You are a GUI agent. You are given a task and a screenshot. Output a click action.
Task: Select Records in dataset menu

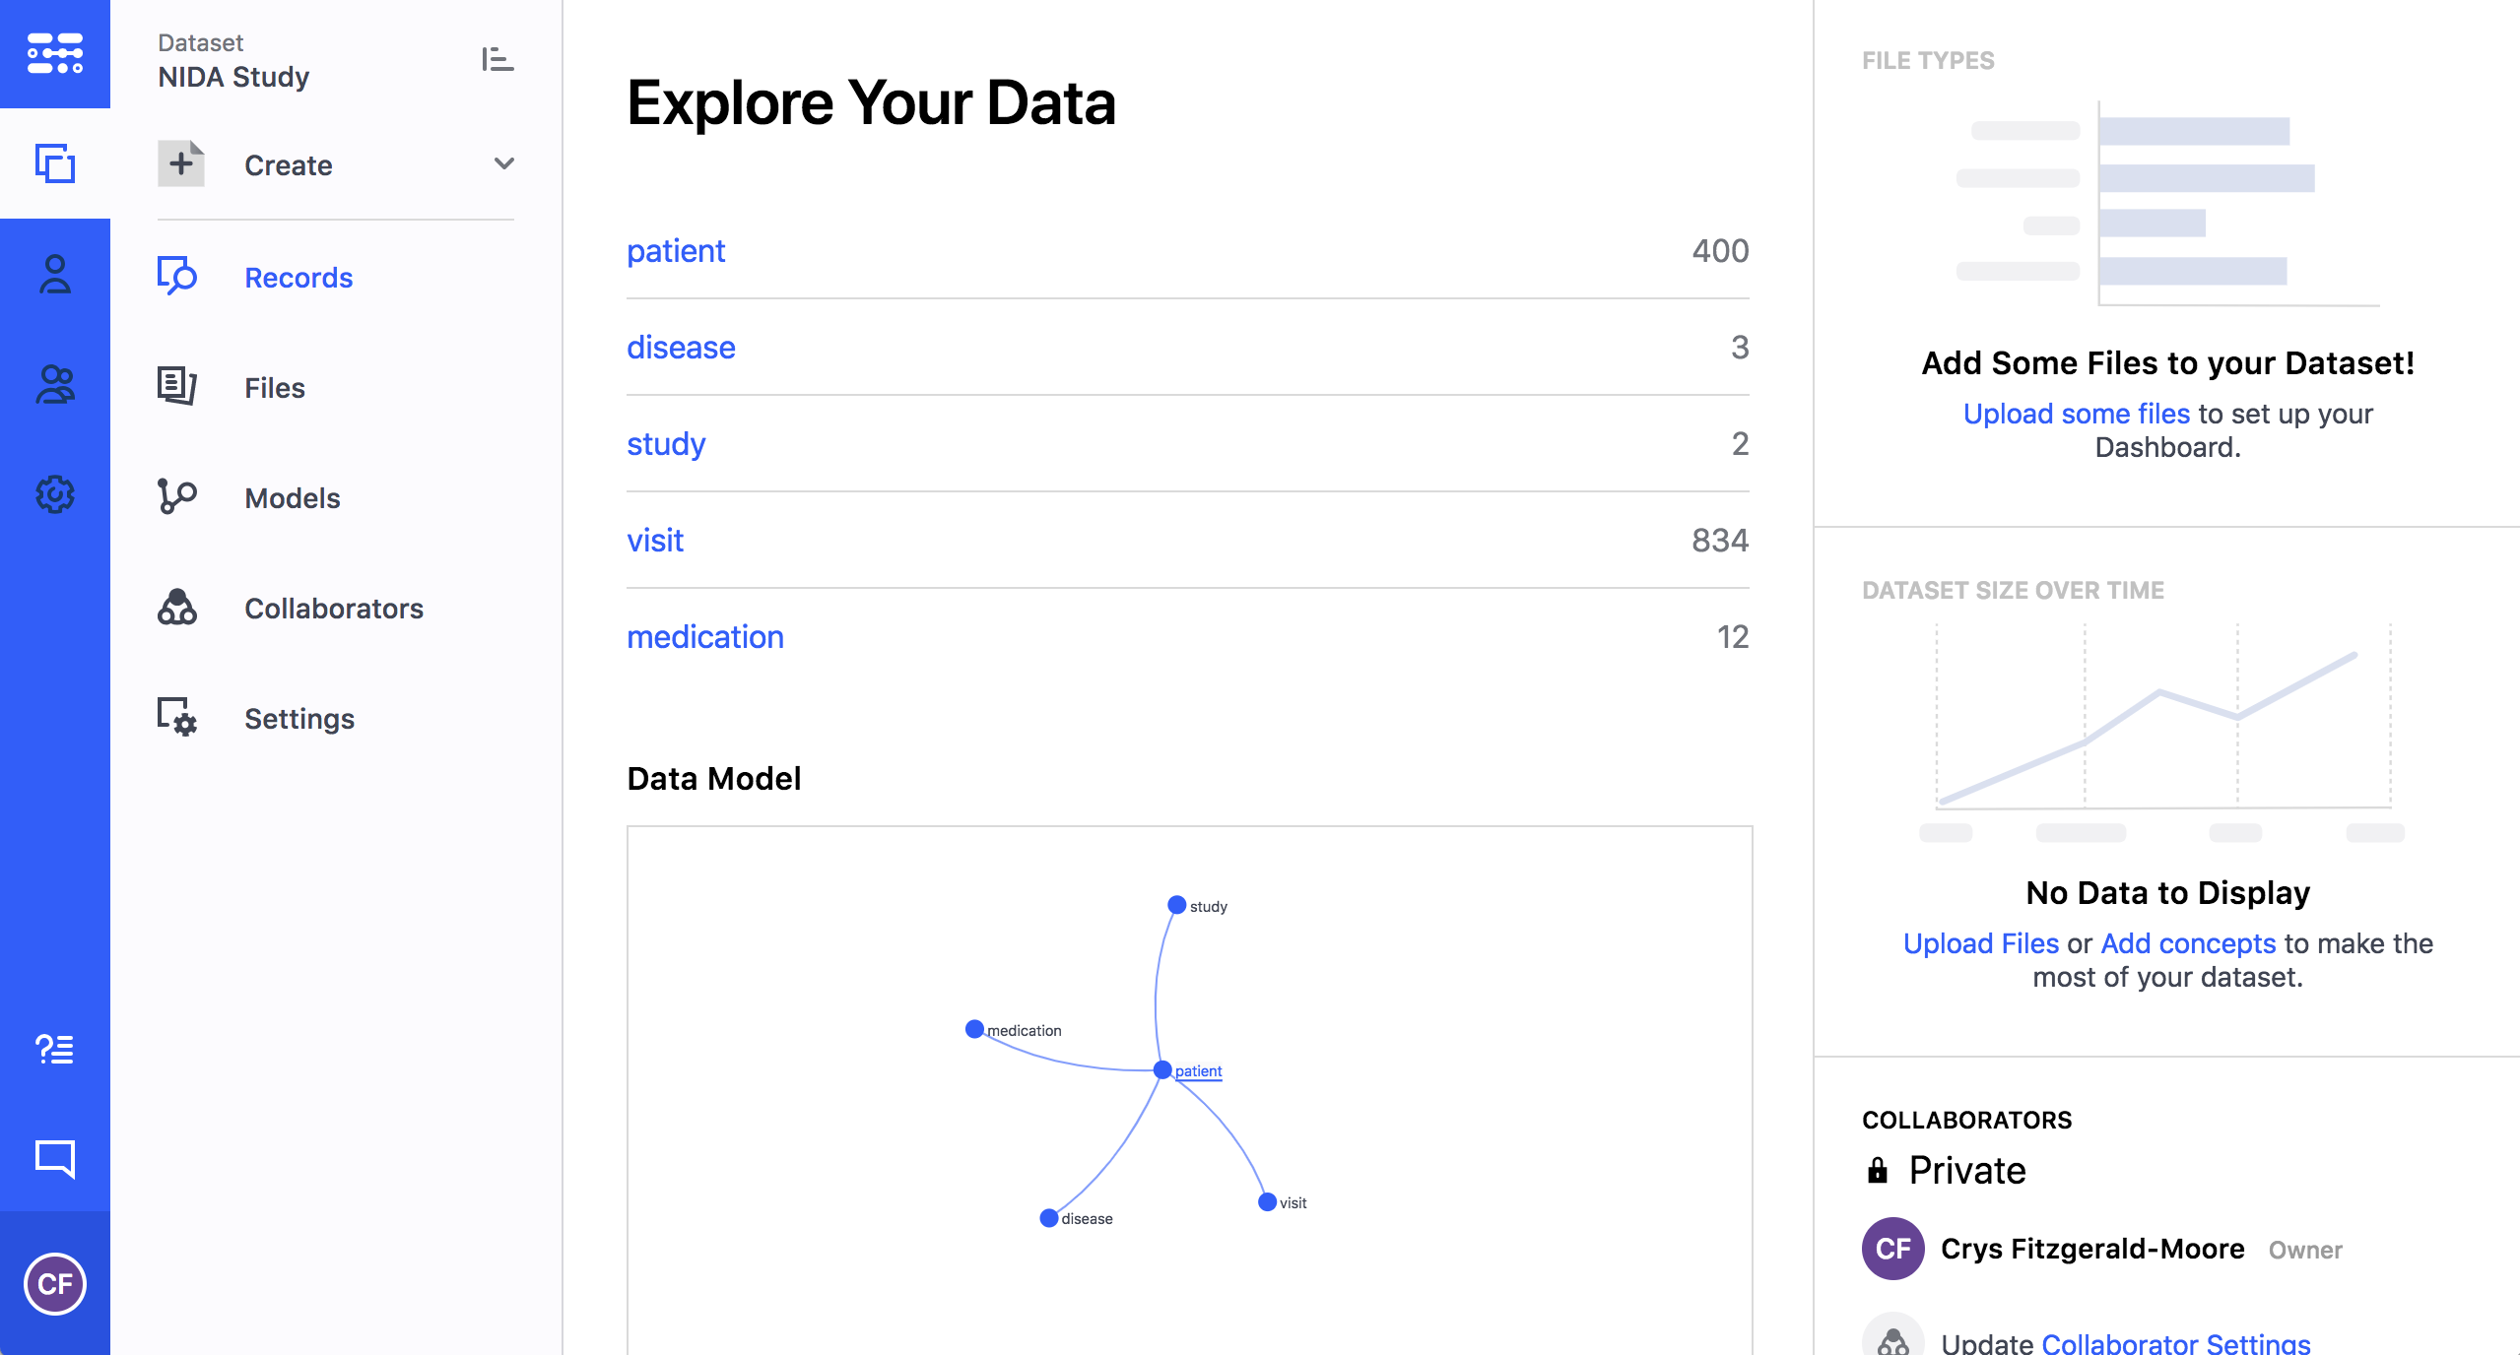(x=298, y=278)
